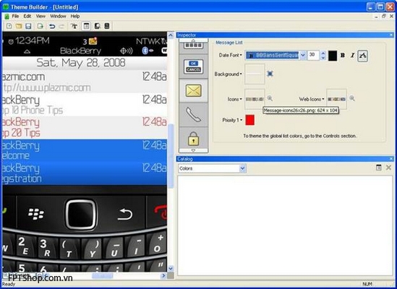Open the Web Icons label dropdown
The image size is (397, 289).
312,99
